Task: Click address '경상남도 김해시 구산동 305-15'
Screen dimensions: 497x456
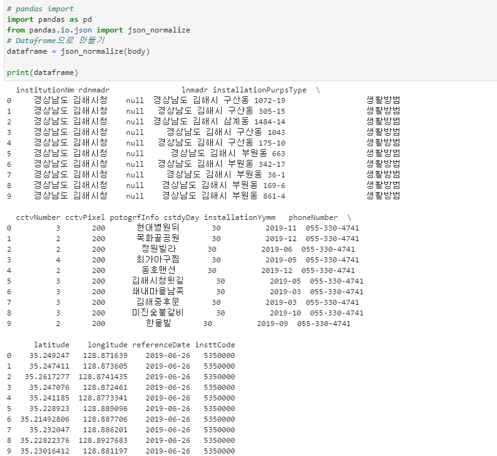Action: point(222,111)
